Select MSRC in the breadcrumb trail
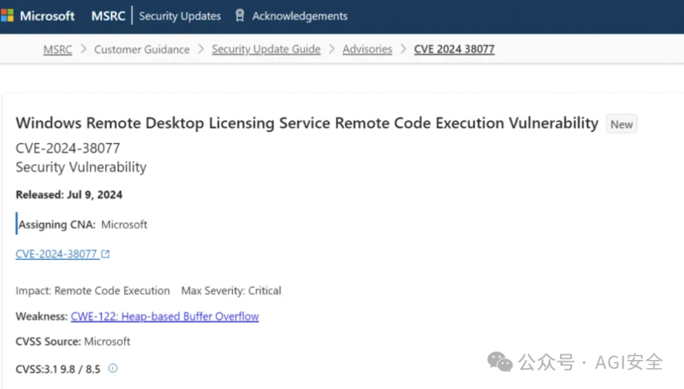 click(58, 49)
